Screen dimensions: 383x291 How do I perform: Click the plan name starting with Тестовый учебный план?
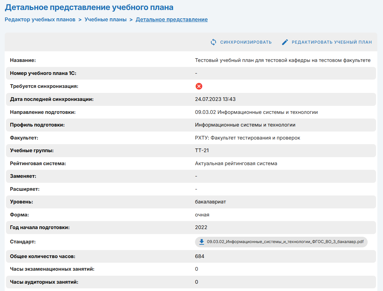(x=283, y=60)
